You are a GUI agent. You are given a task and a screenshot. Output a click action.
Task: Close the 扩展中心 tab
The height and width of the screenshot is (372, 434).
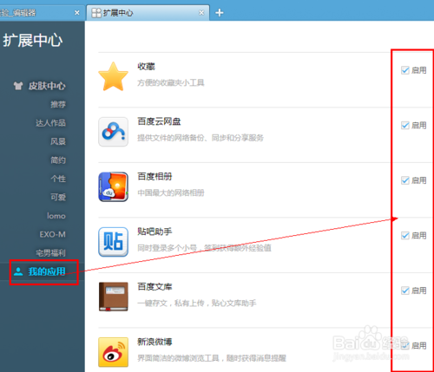(x=201, y=13)
